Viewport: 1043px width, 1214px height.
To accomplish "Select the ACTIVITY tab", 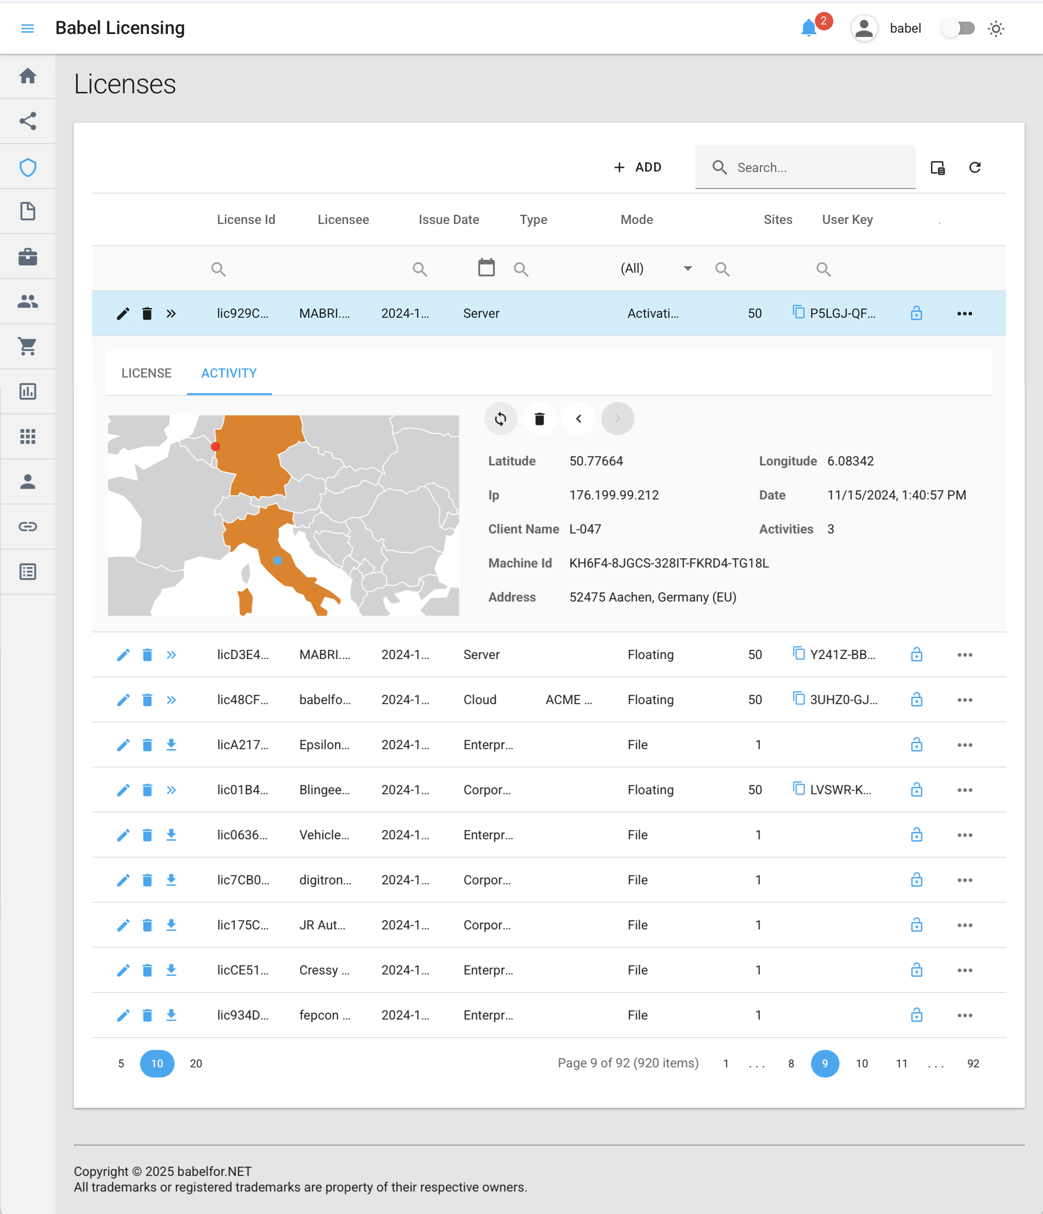I will point(229,373).
